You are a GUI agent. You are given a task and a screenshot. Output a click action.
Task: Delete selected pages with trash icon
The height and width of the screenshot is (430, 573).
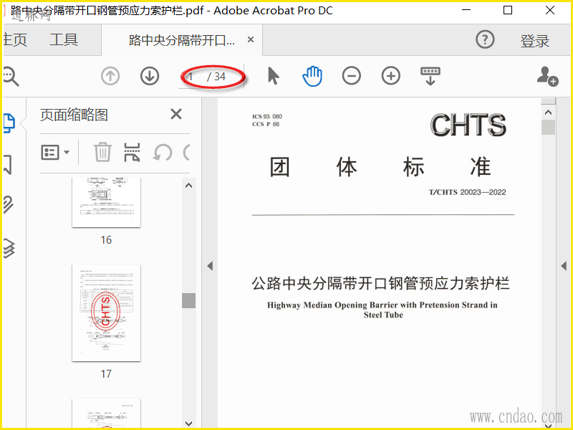(x=102, y=152)
